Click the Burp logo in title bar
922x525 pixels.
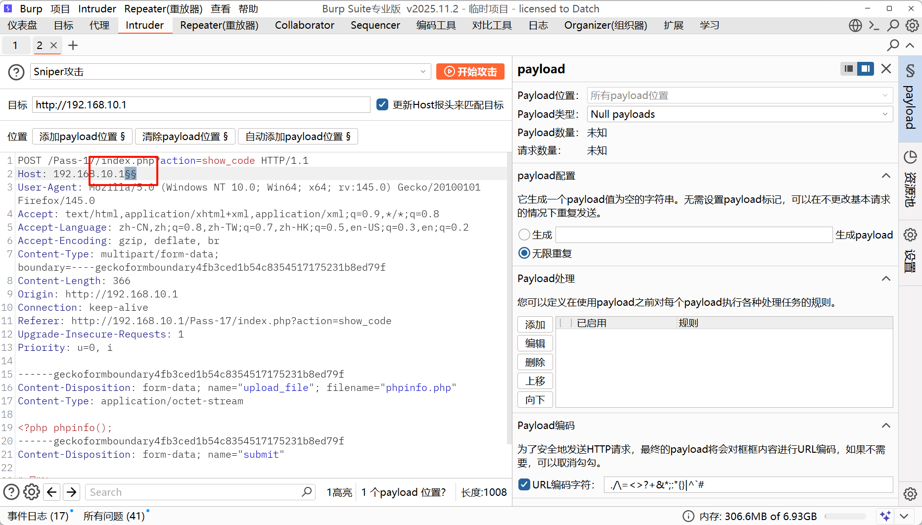tap(8, 8)
